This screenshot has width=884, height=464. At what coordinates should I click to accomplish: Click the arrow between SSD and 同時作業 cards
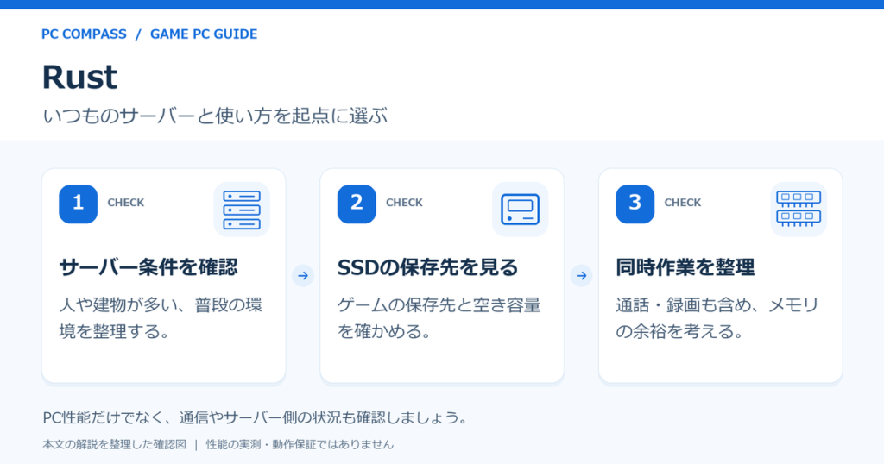tap(581, 275)
